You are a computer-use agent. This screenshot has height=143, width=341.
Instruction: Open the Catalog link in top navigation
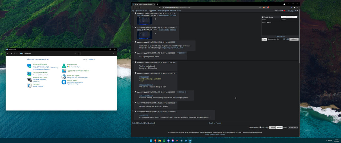point(160,11)
